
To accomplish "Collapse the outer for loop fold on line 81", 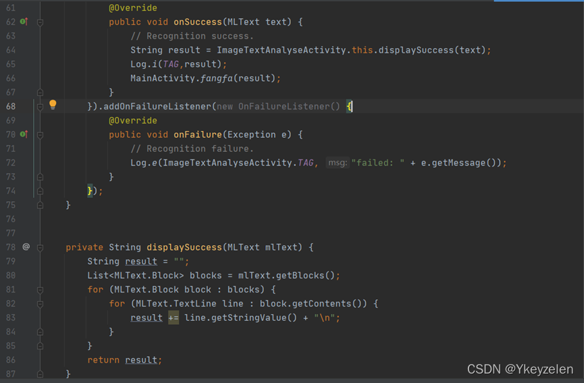I will coord(41,290).
